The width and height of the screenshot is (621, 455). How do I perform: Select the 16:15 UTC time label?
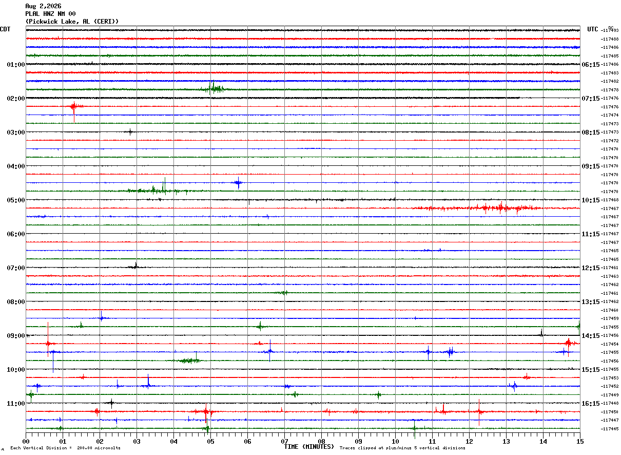click(591, 404)
